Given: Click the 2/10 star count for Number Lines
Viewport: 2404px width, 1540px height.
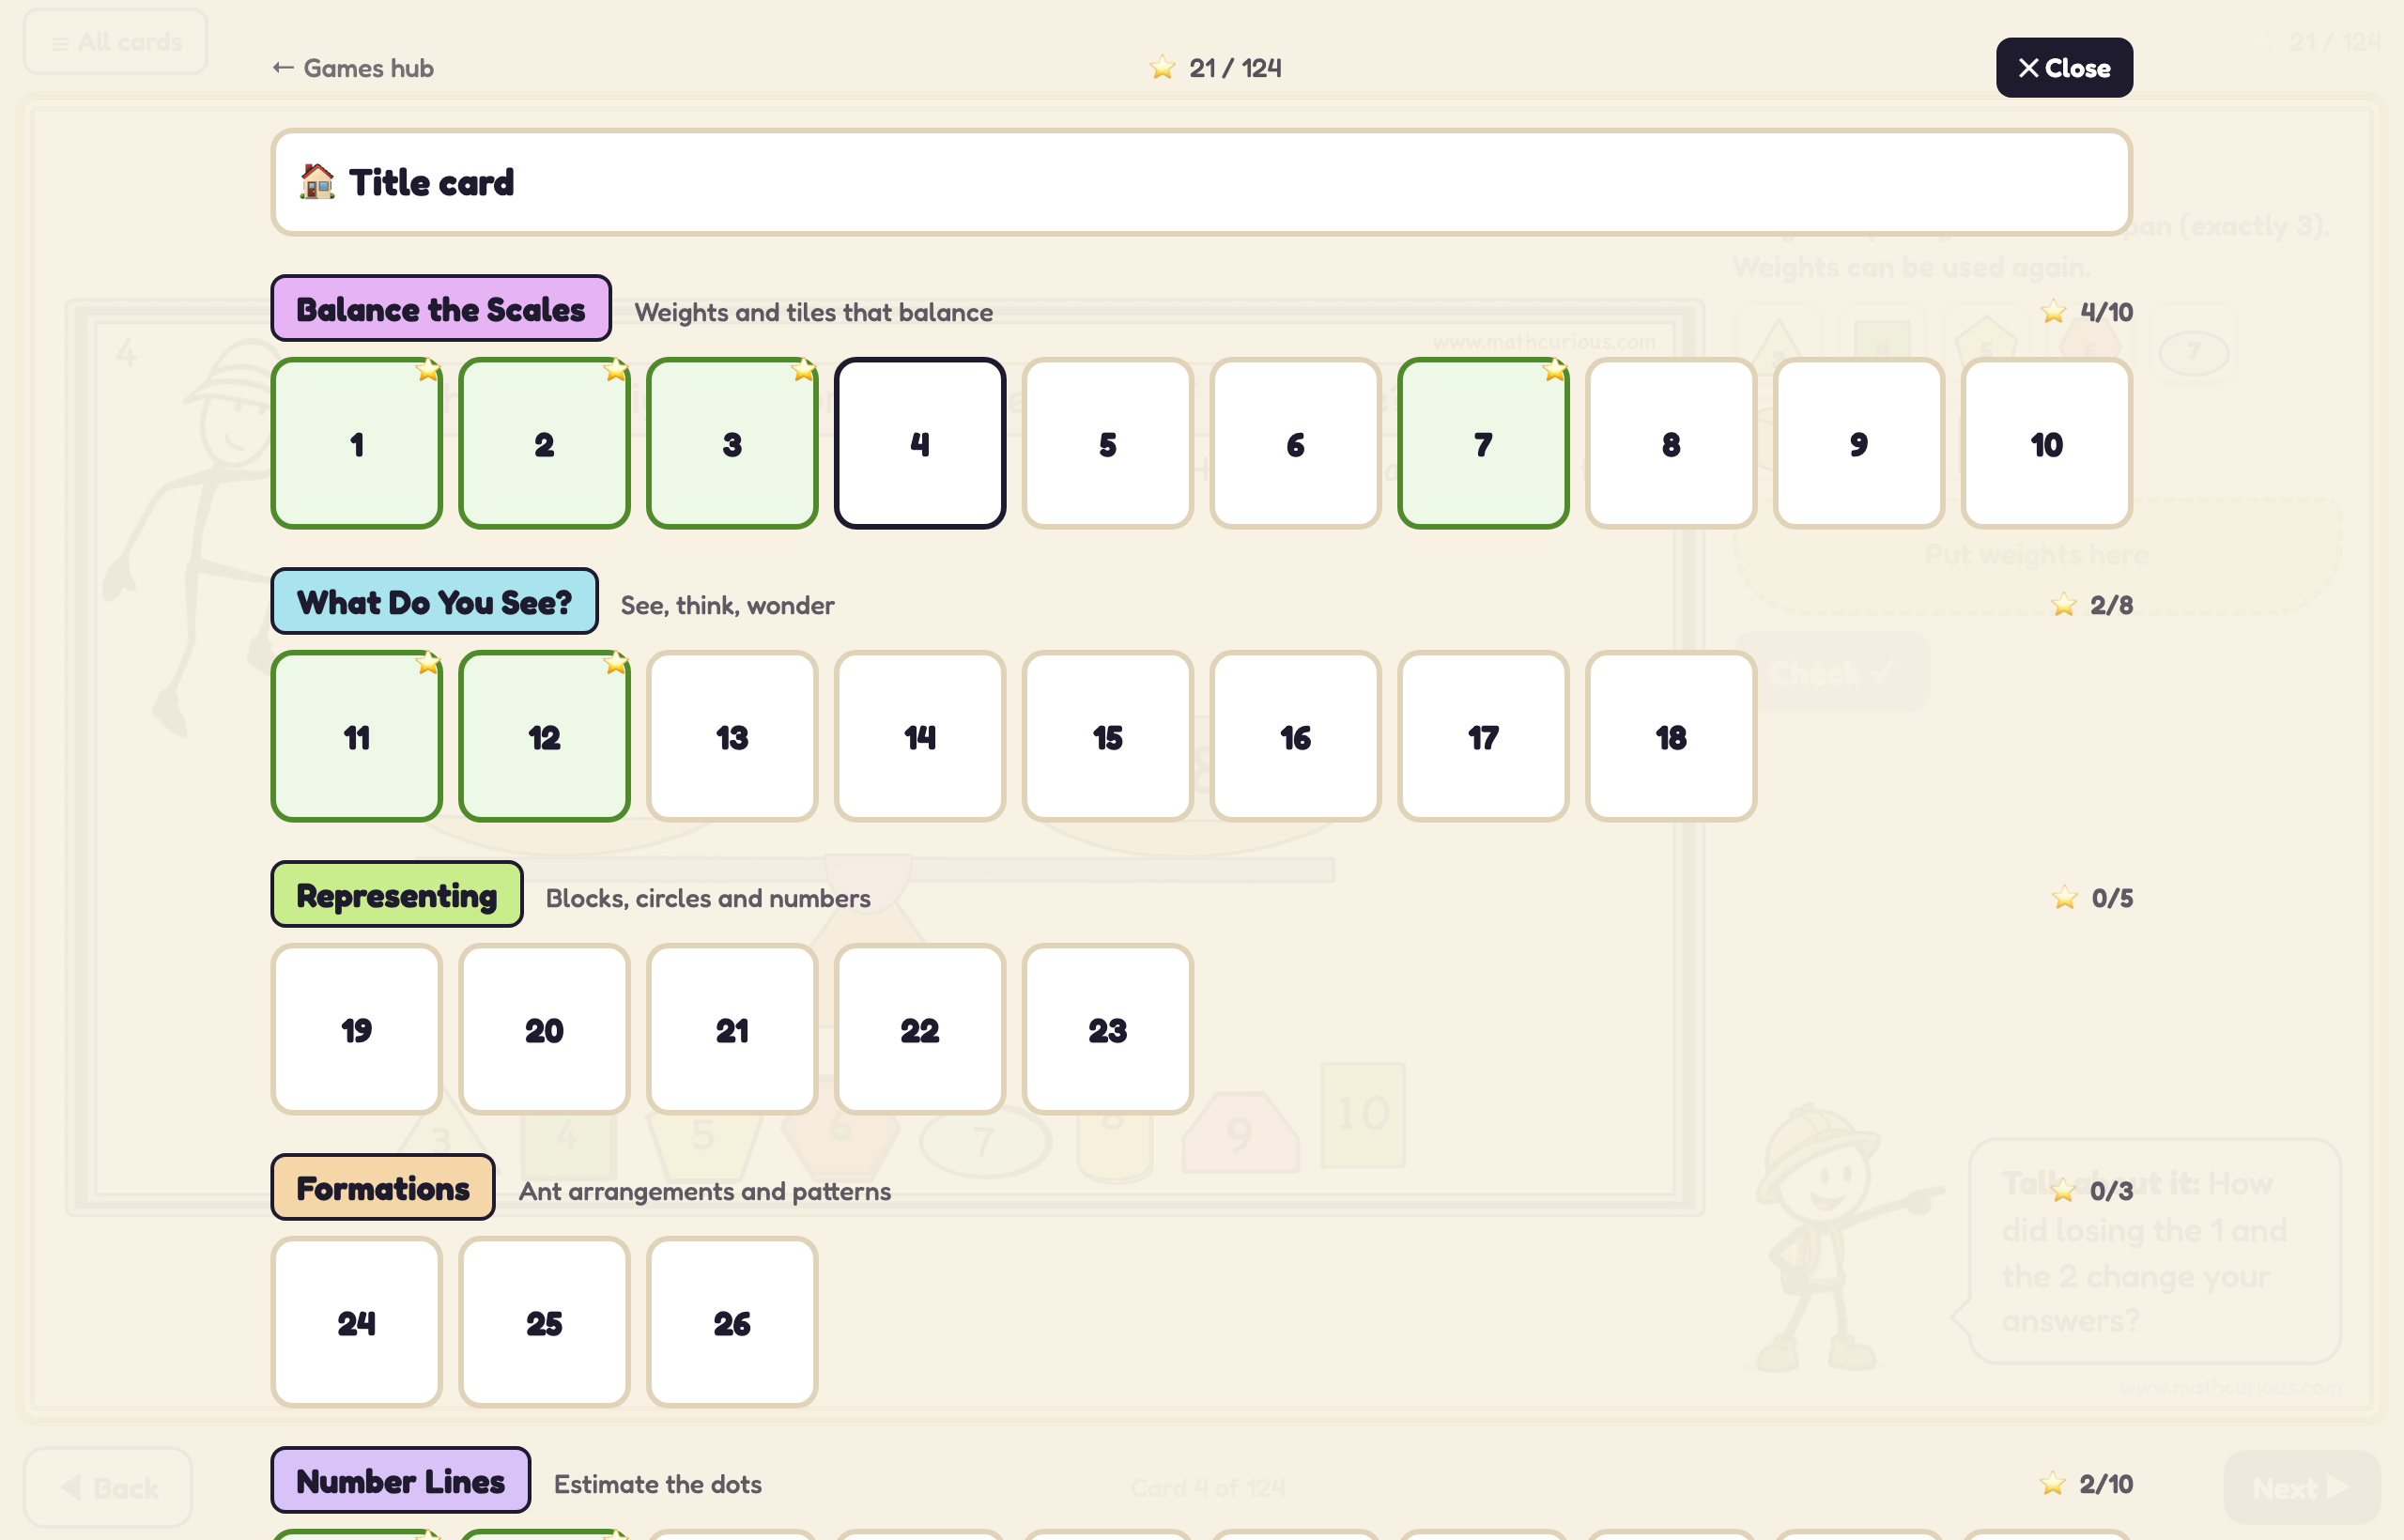Looking at the screenshot, I should pos(2087,1484).
